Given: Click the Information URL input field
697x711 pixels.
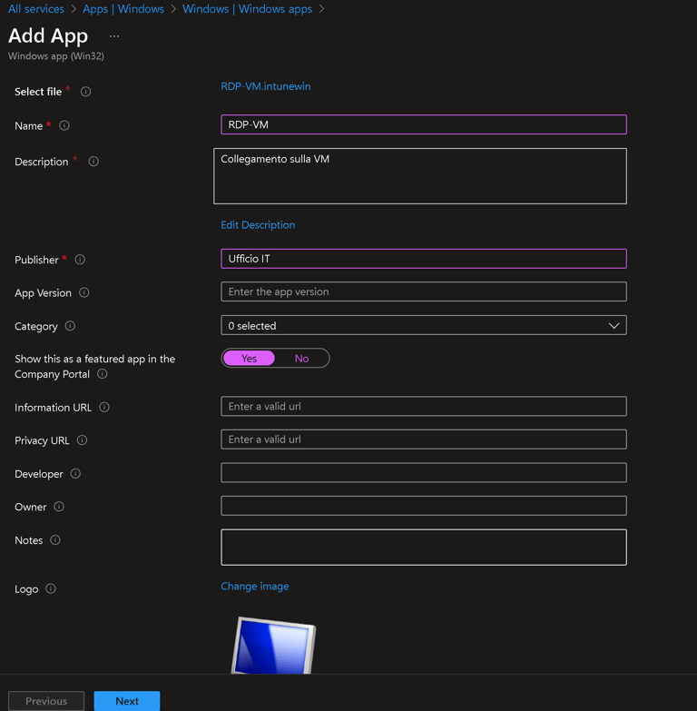Looking at the screenshot, I should 424,406.
